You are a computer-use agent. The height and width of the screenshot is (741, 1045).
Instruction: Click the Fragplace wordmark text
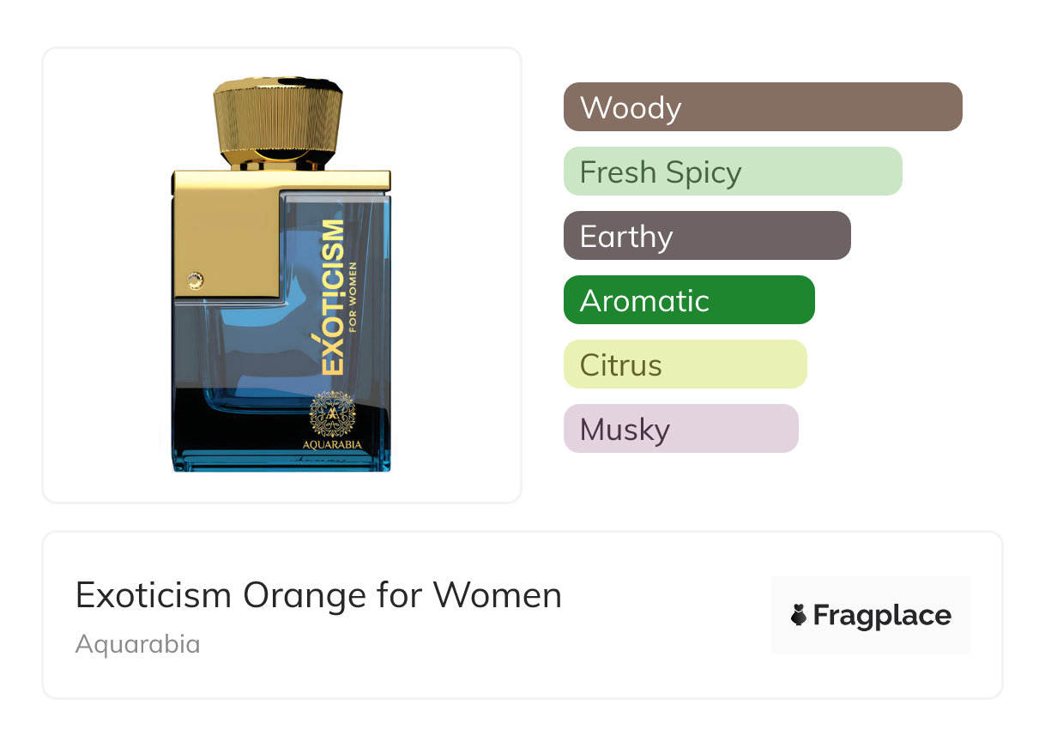(x=882, y=615)
